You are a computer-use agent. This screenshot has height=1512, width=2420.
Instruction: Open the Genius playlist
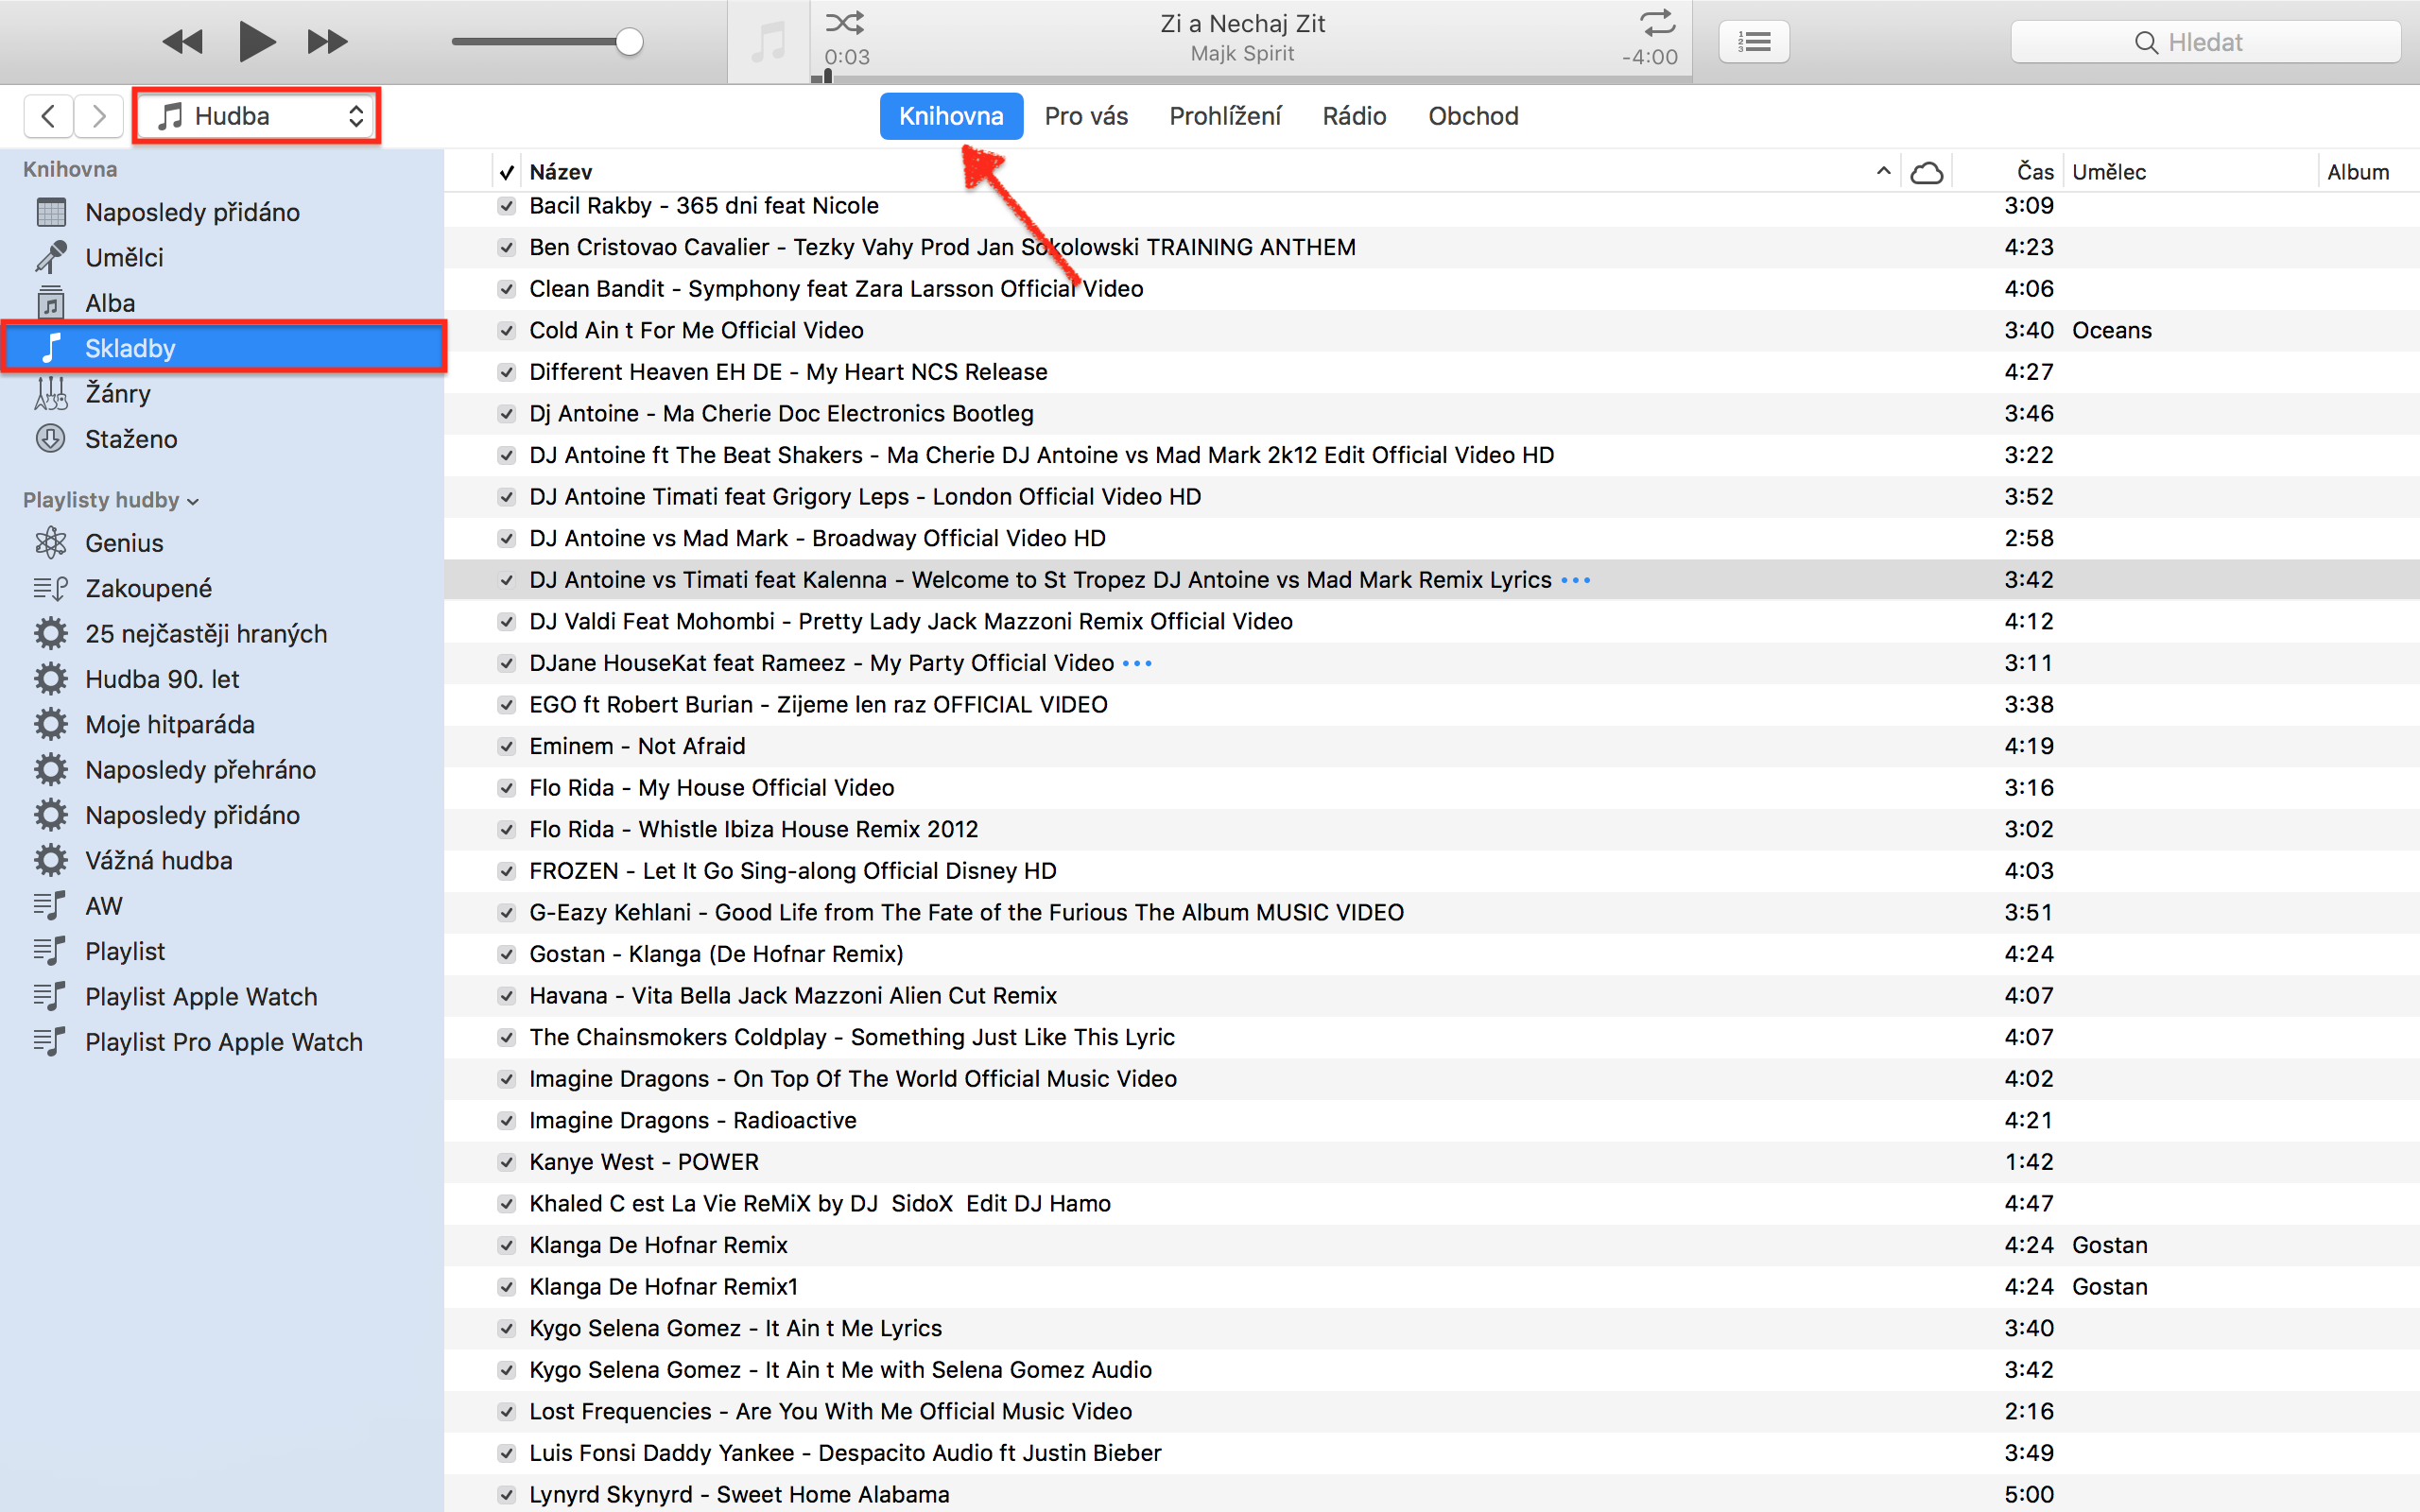coord(222,543)
